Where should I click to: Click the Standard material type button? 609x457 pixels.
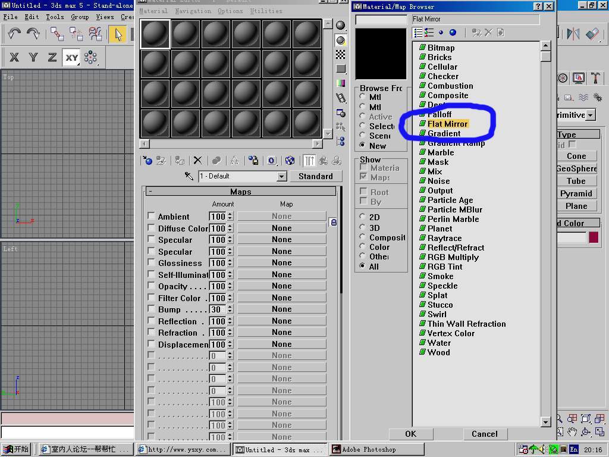click(316, 176)
